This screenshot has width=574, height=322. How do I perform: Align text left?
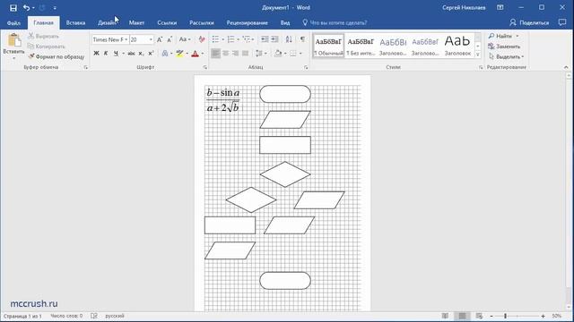click(215, 54)
